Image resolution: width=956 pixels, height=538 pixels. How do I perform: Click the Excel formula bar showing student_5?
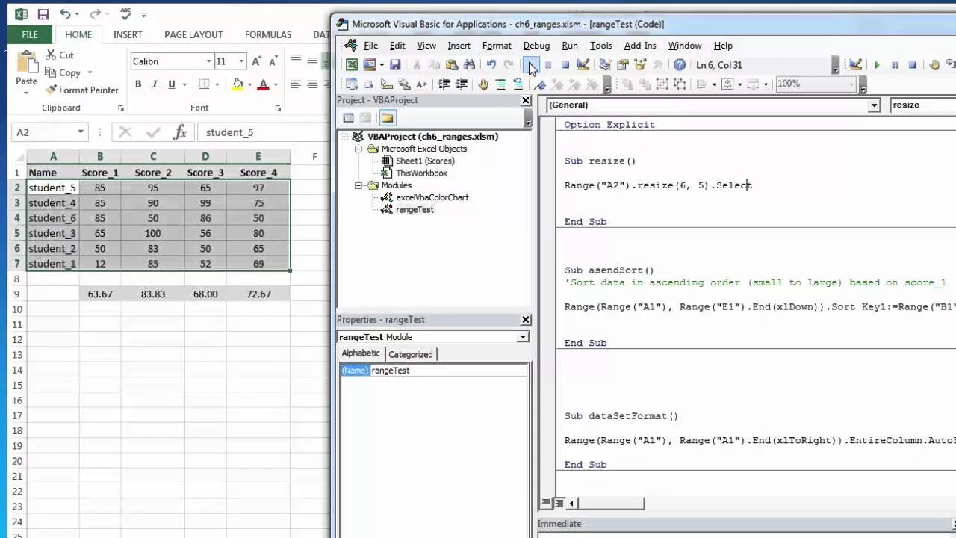point(264,132)
